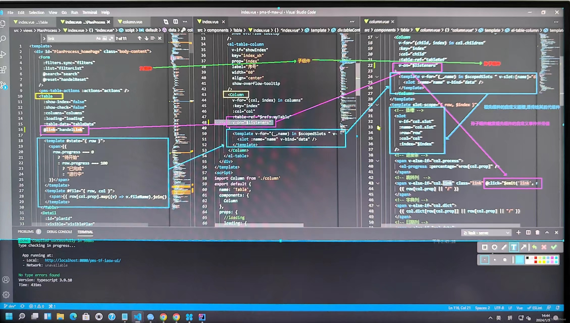Split the left editor group
Image resolution: width=570 pixels, height=323 pixels.
coord(175,22)
